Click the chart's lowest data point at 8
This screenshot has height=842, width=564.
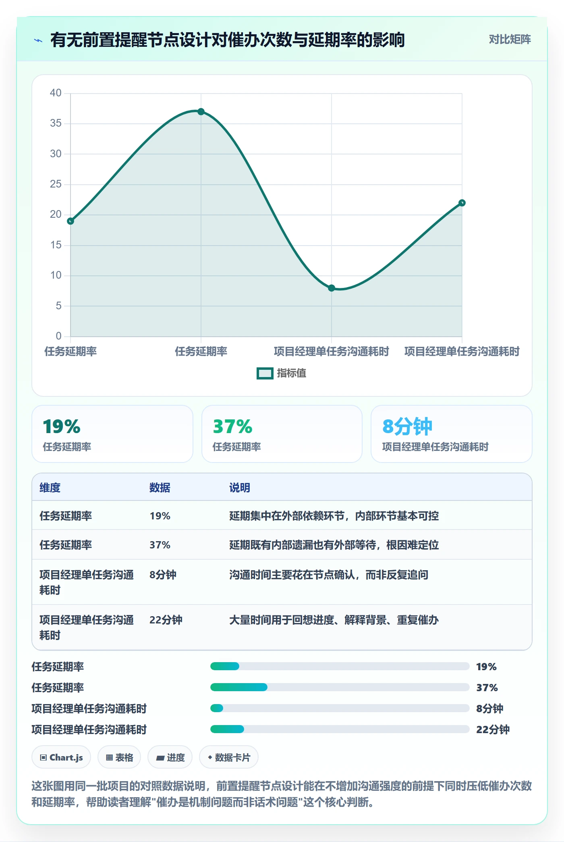point(332,288)
